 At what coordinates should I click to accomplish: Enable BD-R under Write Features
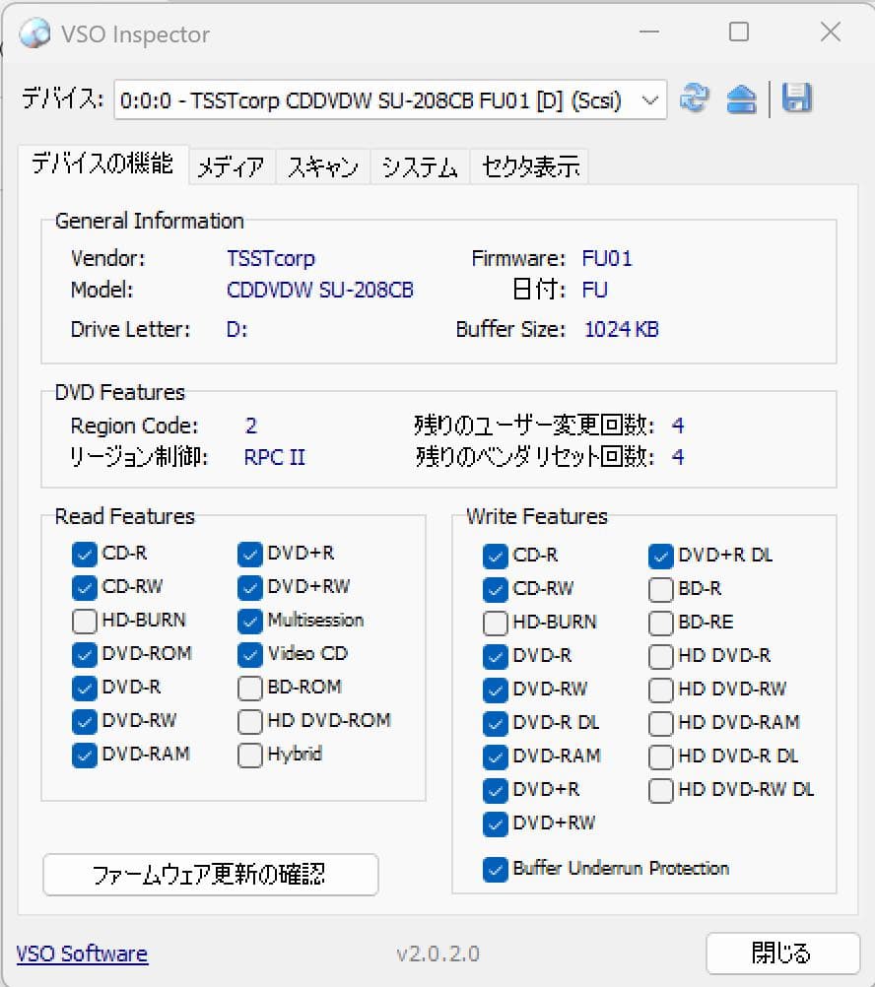pos(660,588)
